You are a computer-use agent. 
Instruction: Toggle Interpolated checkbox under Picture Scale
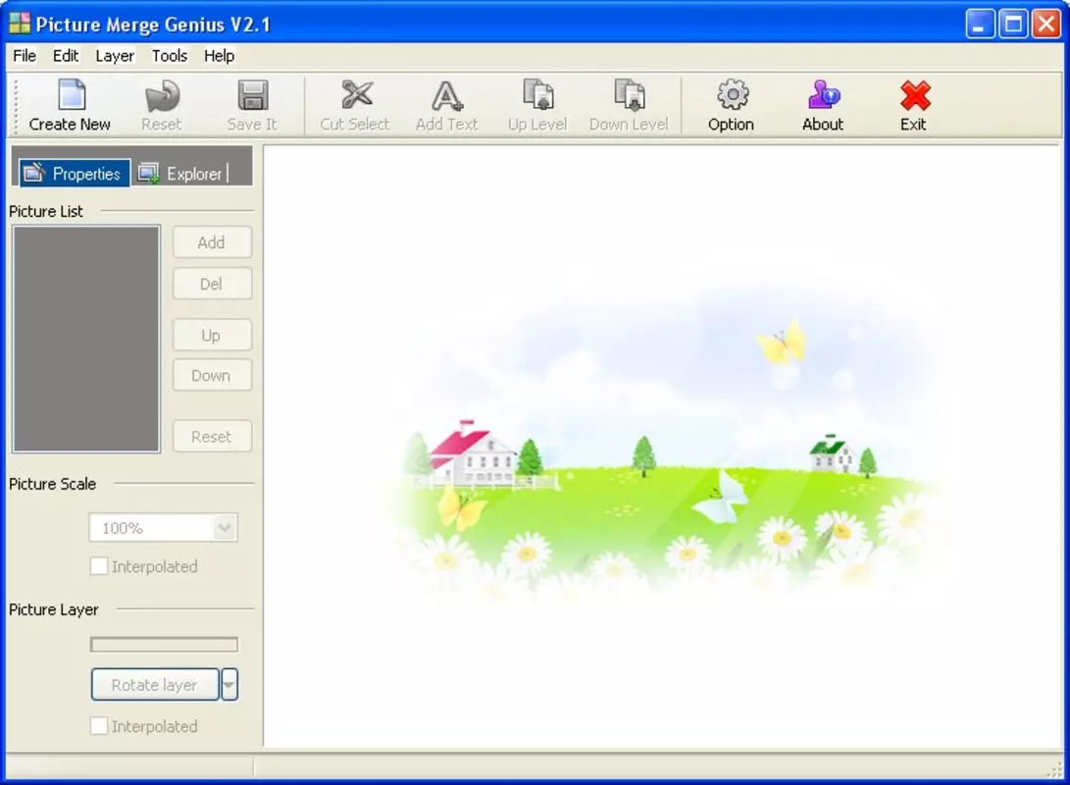(x=99, y=566)
